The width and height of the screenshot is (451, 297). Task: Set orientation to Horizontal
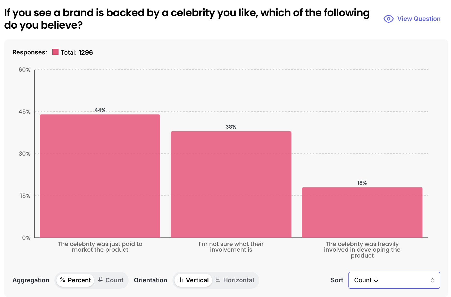coord(235,280)
